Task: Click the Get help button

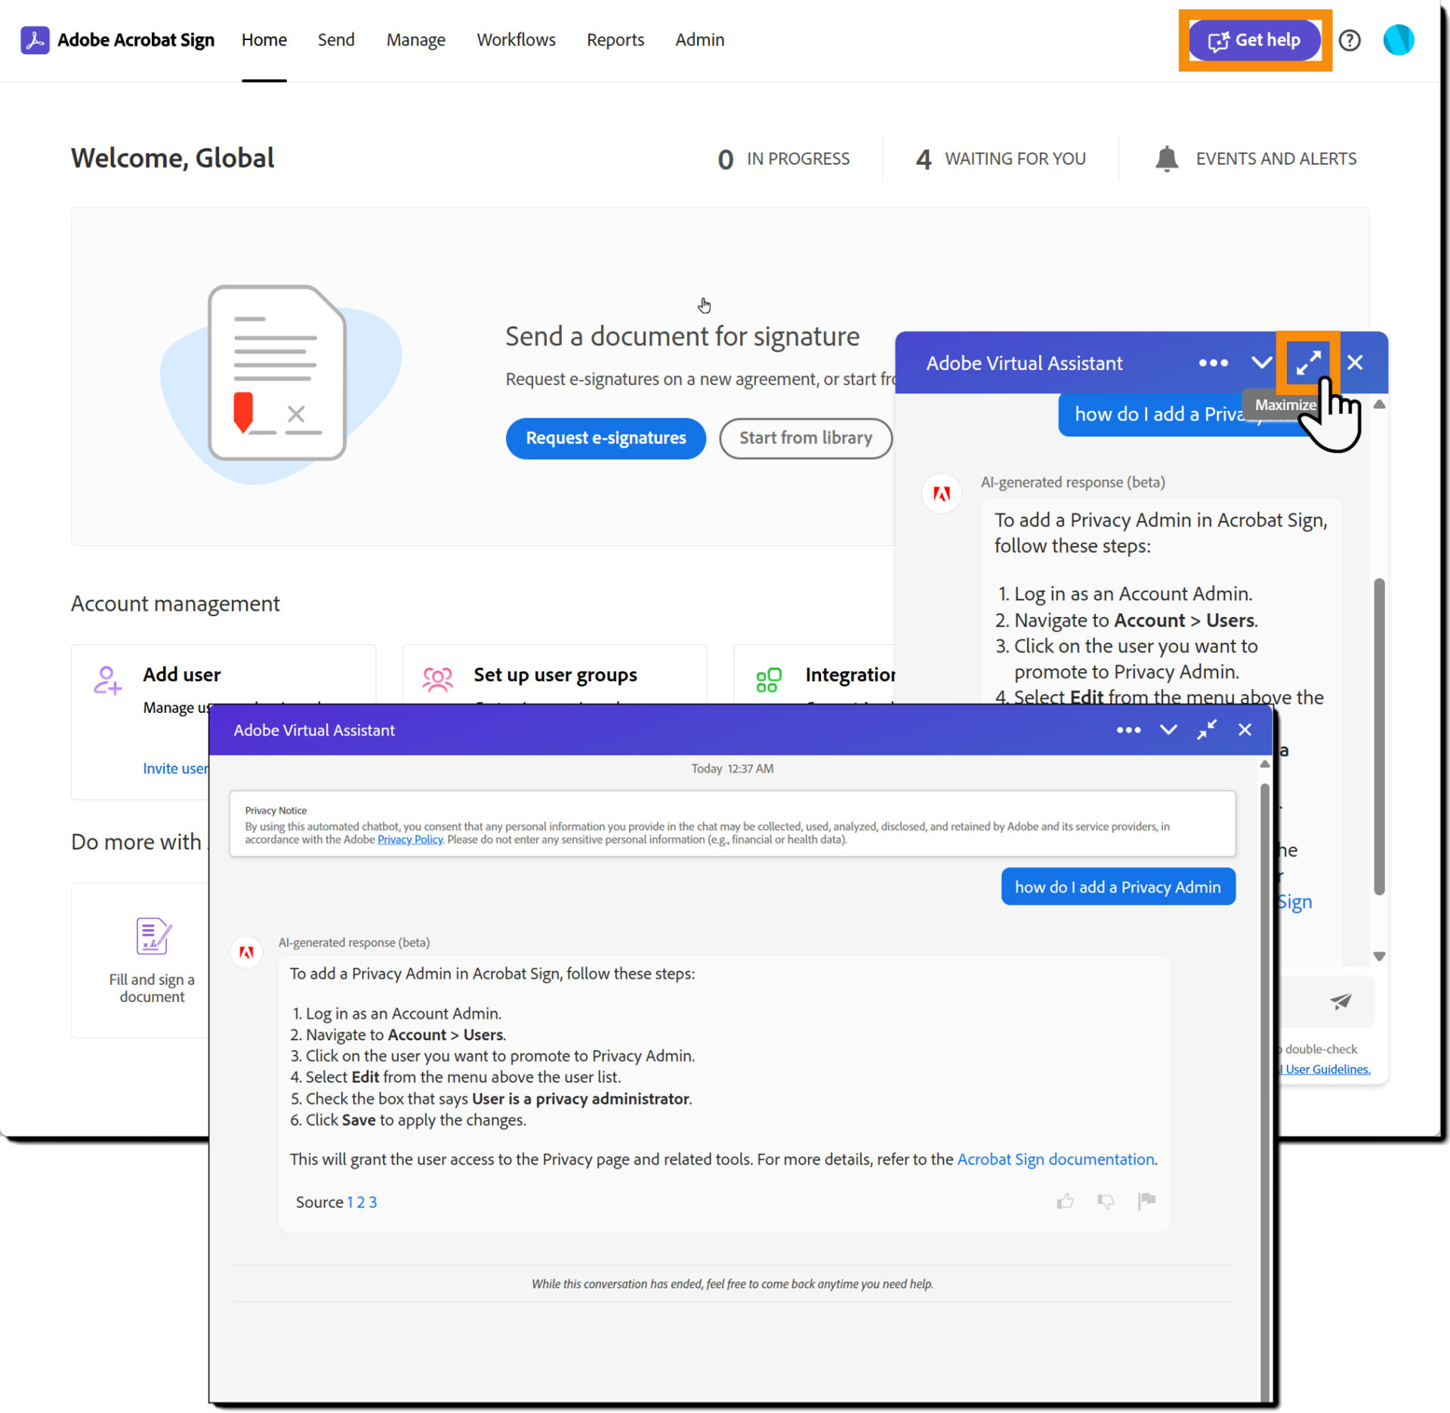Action: click(1254, 40)
